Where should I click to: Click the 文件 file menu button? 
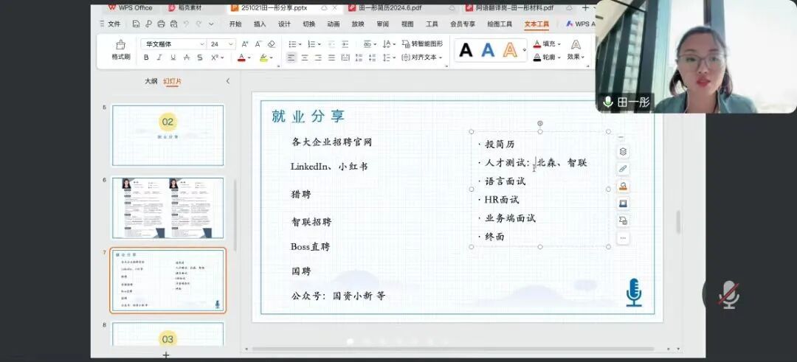111,24
